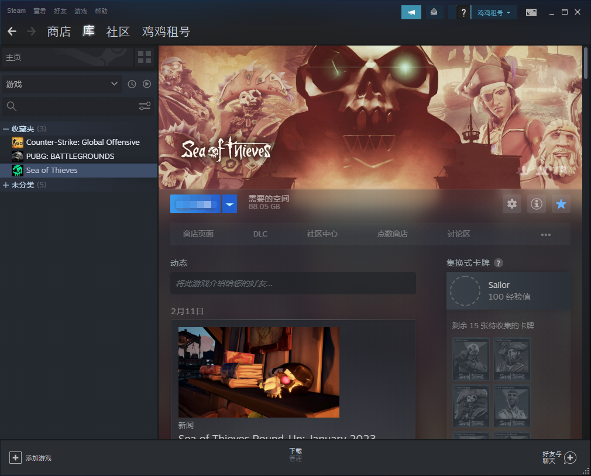Image resolution: width=591 pixels, height=476 pixels.
Task: Go back with the left arrow
Action: click(x=12, y=31)
